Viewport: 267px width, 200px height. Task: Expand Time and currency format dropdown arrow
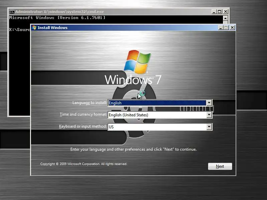click(209, 115)
